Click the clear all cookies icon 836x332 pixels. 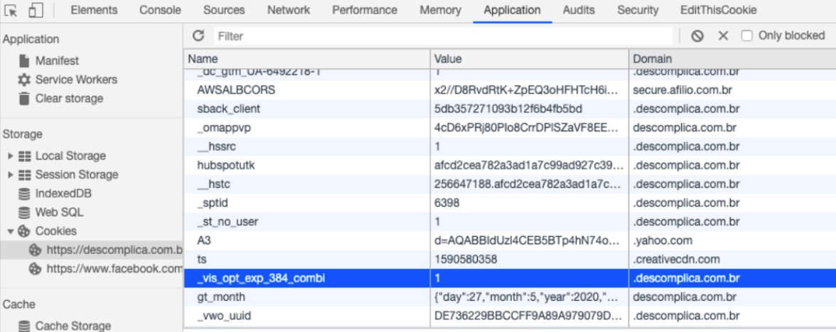click(x=697, y=35)
